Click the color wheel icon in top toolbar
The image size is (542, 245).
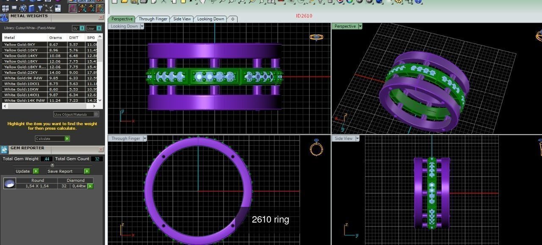(x=349, y=2)
